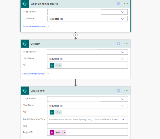The image size is (160, 139).
Task: Show advanced options for the trigger
Action: click(x=34, y=27)
